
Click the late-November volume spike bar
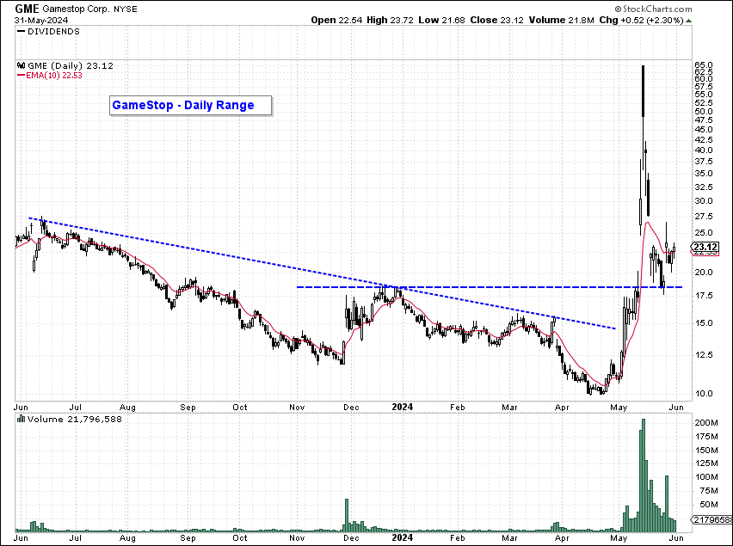(x=347, y=515)
